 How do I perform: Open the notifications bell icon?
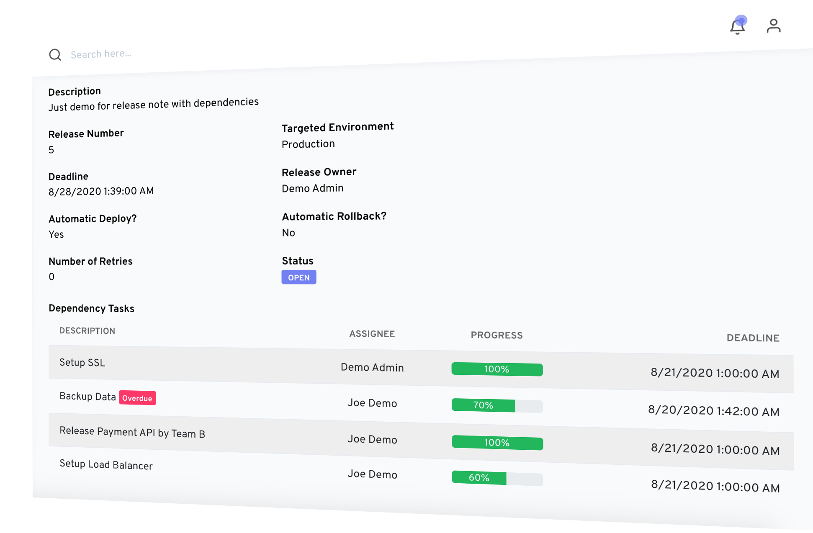(737, 27)
